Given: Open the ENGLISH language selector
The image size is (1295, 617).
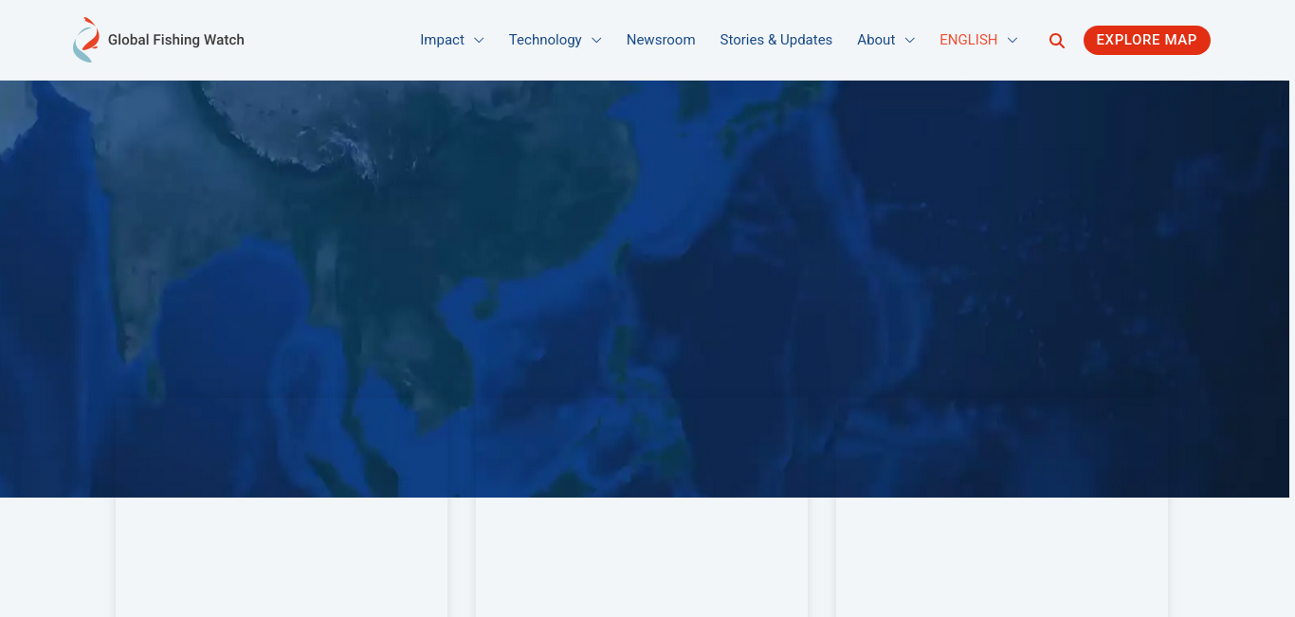Looking at the screenshot, I should (x=969, y=40).
